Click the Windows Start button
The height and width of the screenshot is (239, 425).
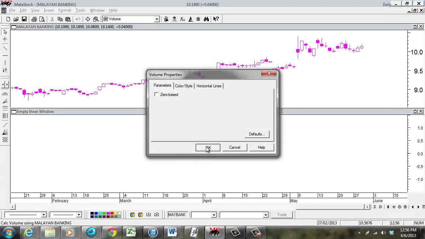pyautogui.click(x=8, y=233)
